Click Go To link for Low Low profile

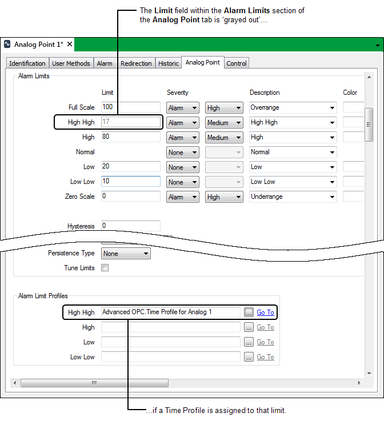click(x=265, y=357)
